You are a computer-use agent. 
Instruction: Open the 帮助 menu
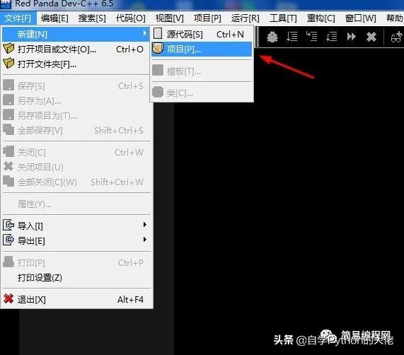click(395, 18)
